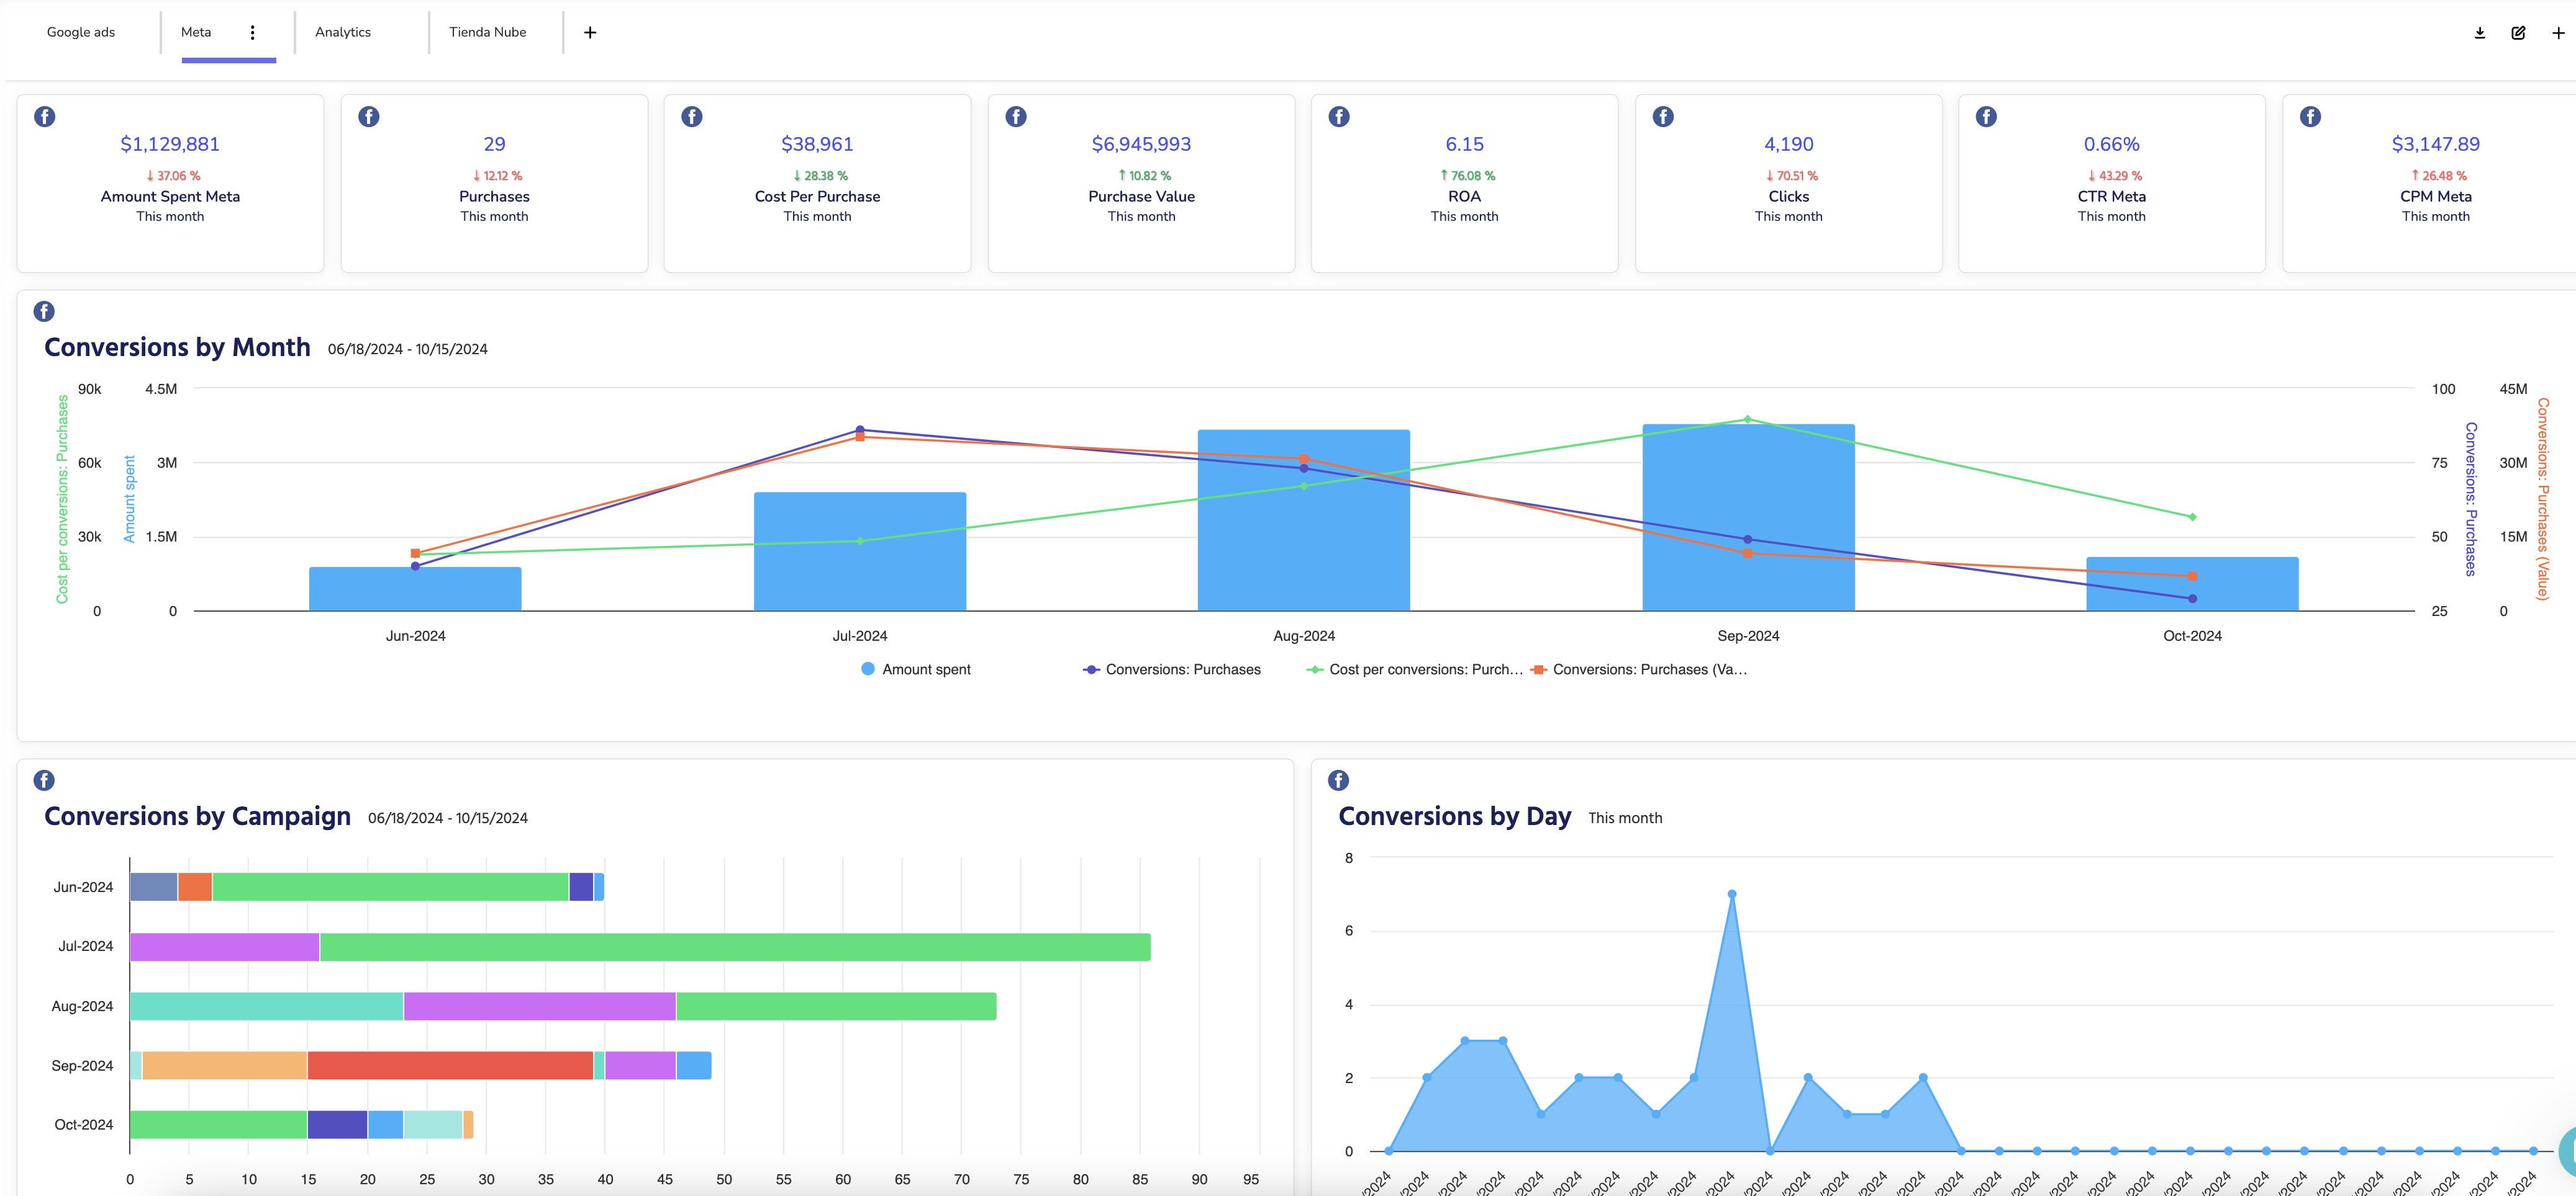Click Facebook icon on Conversions by Day

[1338, 780]
